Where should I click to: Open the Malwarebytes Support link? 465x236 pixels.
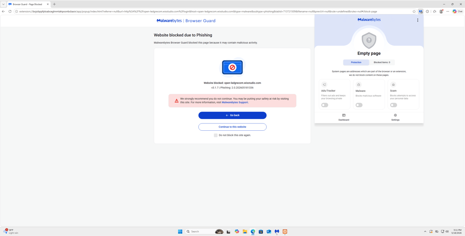[x=235, y=102]
